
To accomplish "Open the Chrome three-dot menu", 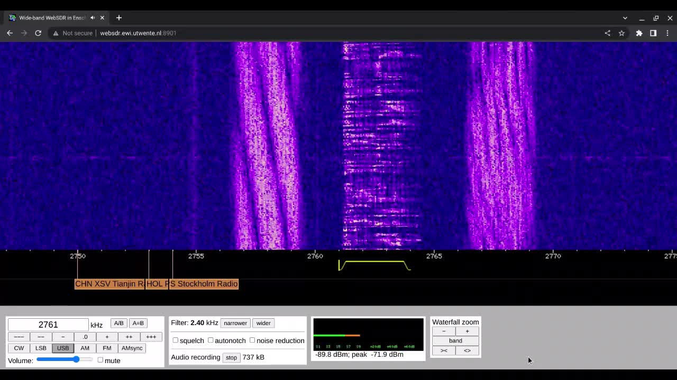I will 667,33.
